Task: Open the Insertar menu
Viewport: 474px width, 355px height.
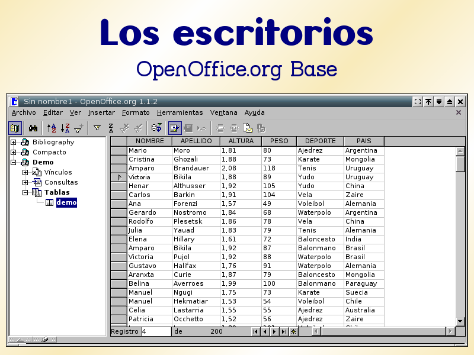Action: pyautogui.click(x=101, y=112)
